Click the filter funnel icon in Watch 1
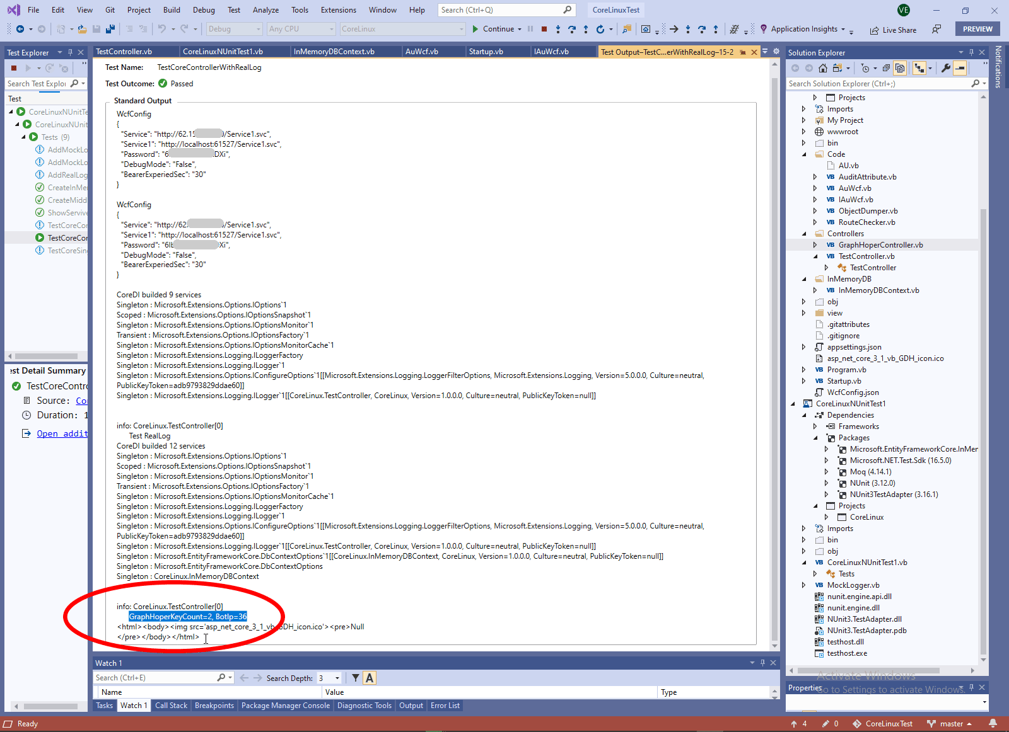The height and width of the screenshot is (732, 1009). point(356,678)
